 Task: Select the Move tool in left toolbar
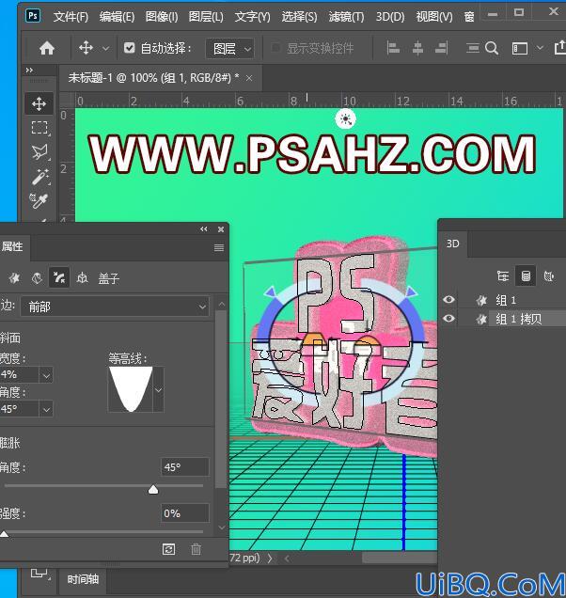39,103
